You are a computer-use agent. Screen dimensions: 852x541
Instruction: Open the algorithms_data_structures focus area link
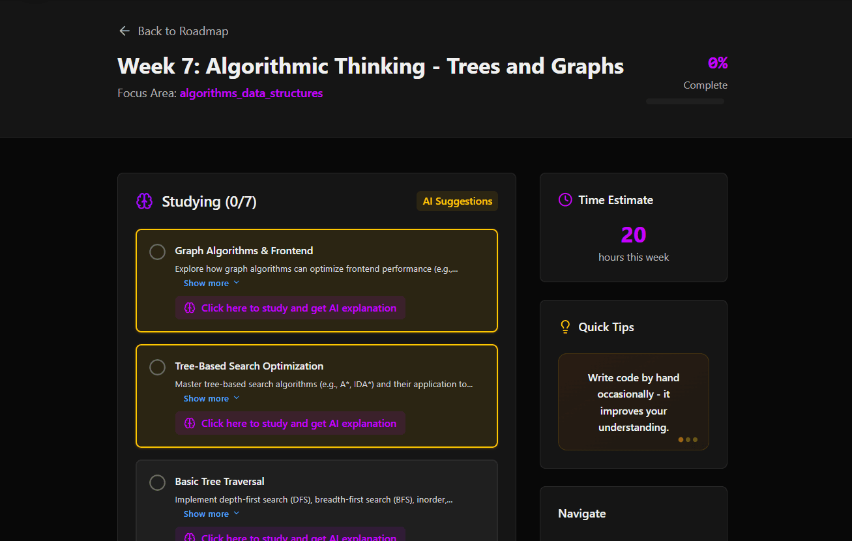[251, 93]
